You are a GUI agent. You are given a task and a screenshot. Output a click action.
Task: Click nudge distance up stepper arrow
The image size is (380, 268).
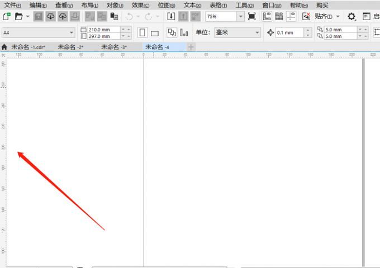coord(308,30)
